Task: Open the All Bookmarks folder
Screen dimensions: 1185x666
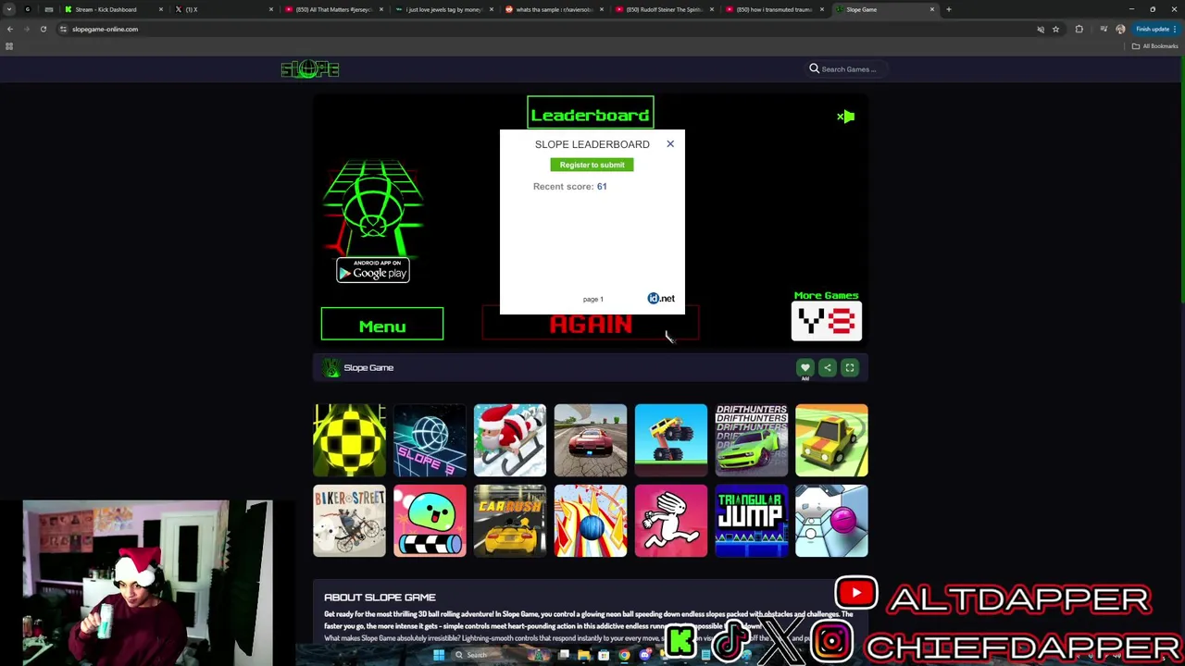Action: (x=1154, y=46)
